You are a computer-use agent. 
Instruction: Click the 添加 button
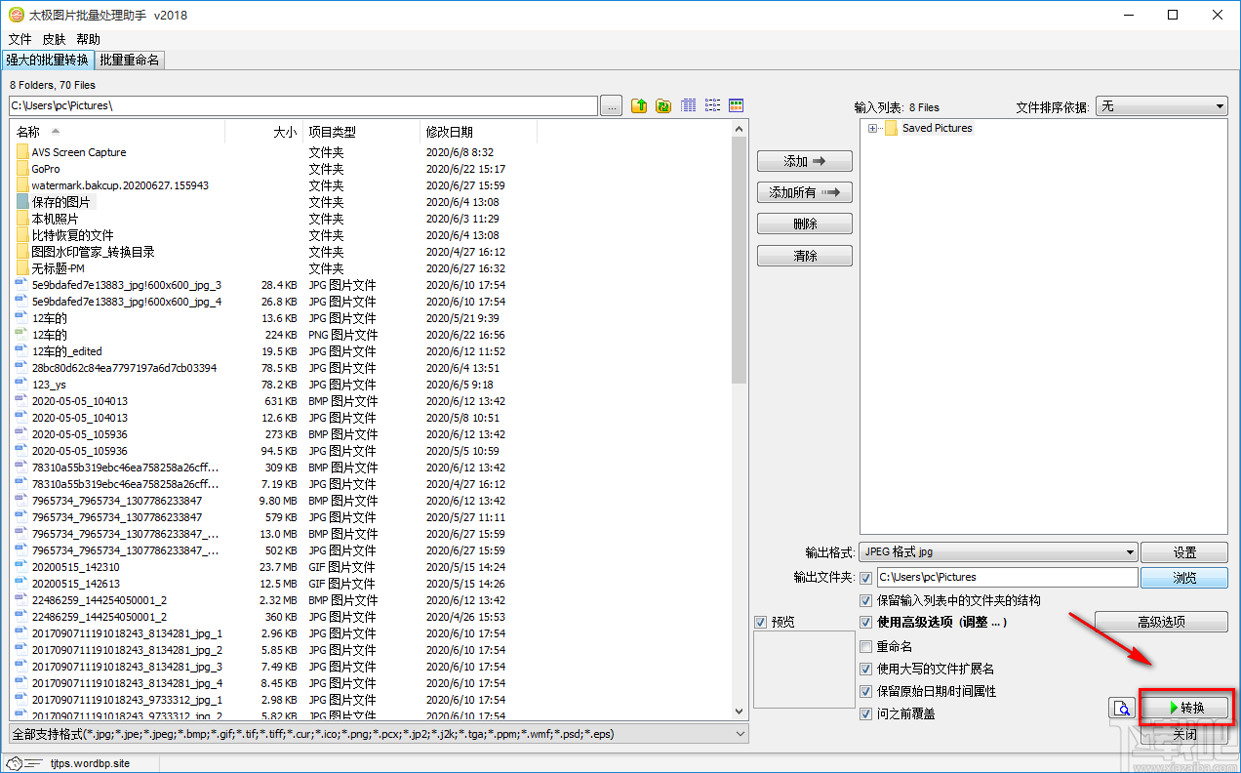pyautogui.click(x=805, y=161)
